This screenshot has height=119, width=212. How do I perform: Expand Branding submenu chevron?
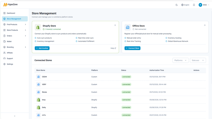tap(25, 47)
